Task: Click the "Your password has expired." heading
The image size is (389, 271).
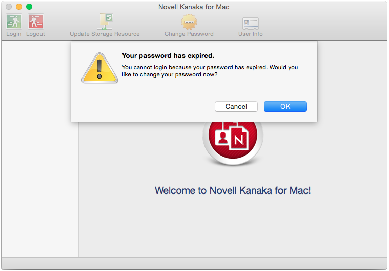Action: click(x=168, y=55)
